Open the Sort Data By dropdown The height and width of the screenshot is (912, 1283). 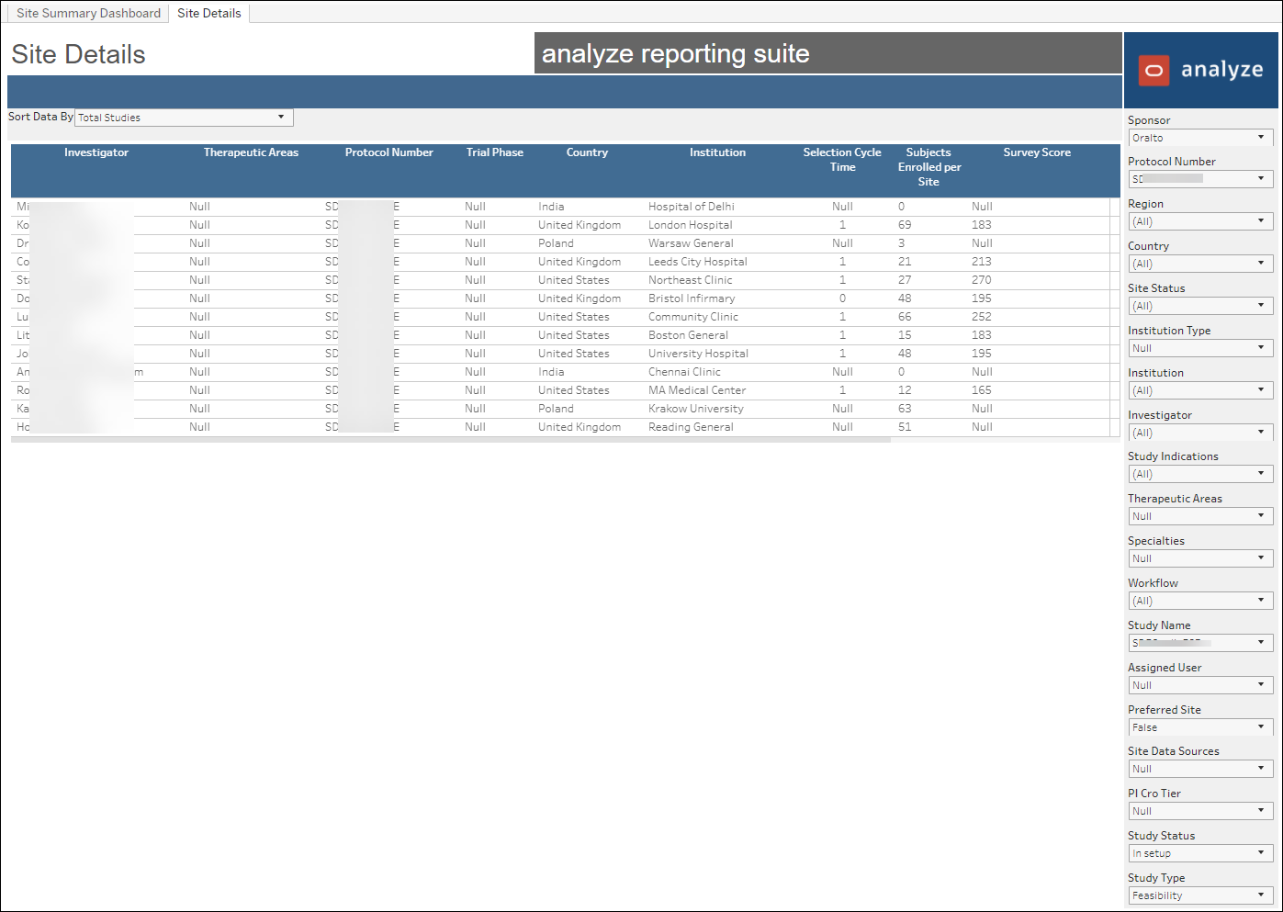[x=184, y=118]
